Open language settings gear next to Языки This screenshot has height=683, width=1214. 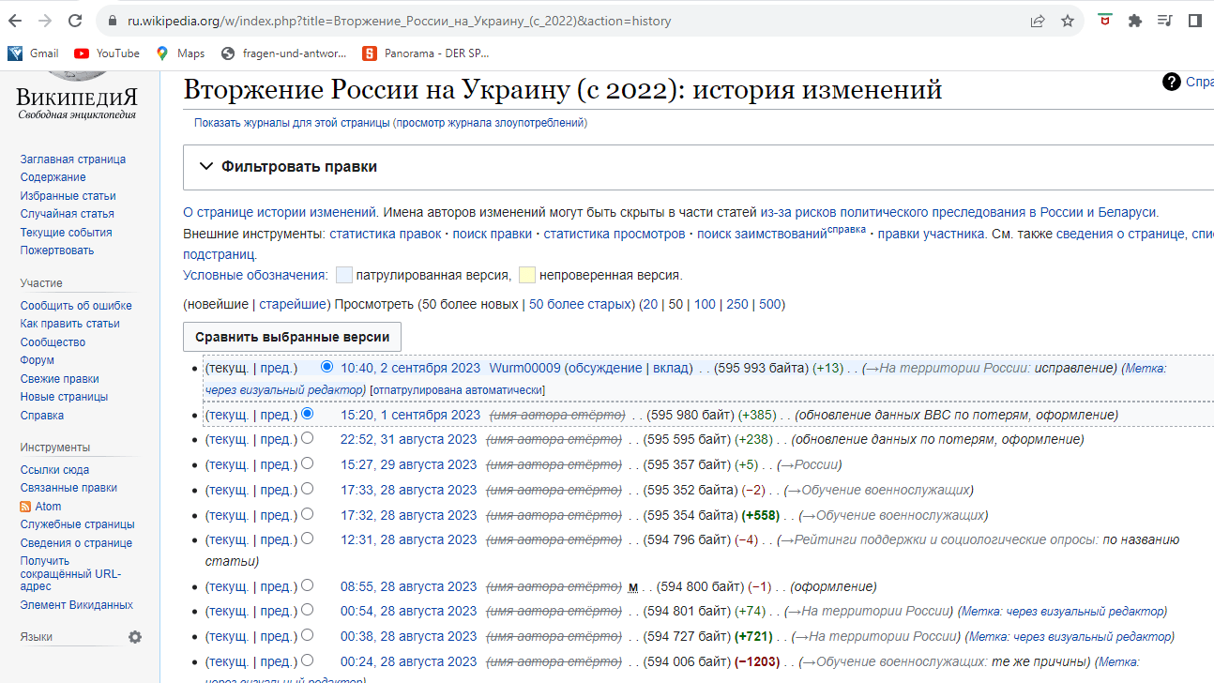135,637
